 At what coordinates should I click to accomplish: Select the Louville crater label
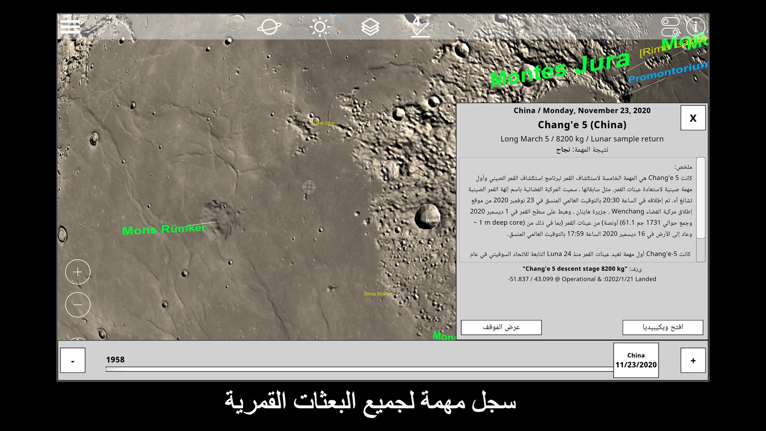[391, 166]
